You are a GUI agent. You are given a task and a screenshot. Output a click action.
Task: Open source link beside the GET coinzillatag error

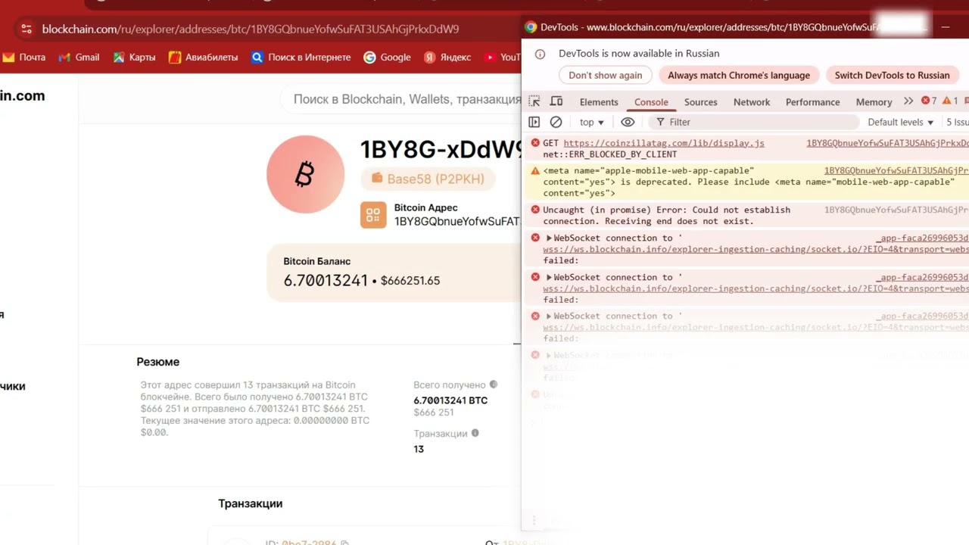click(887, 143)
